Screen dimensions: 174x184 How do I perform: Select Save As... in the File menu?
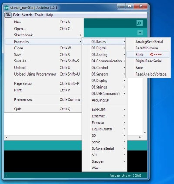pos(43,61)
